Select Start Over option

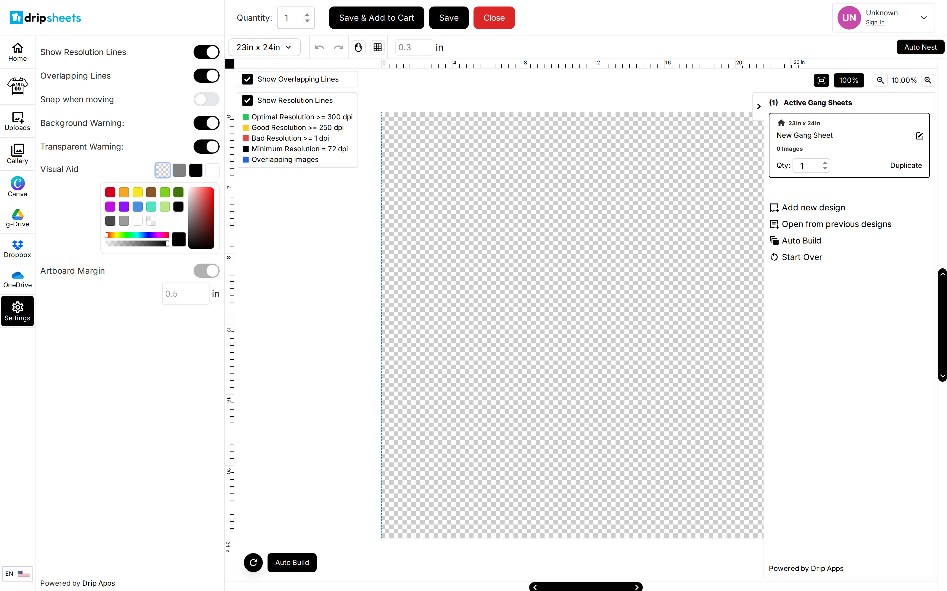(795, 257)
